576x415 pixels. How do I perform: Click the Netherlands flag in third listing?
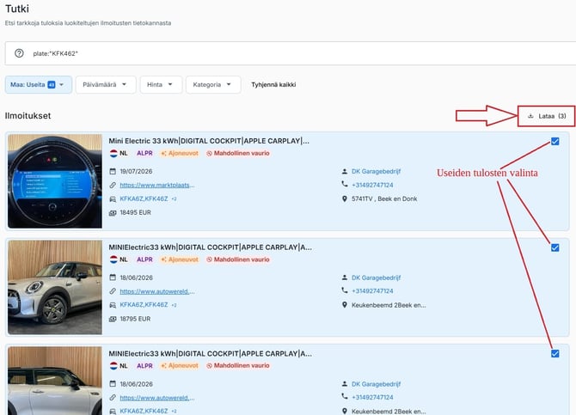pos(113,366)
